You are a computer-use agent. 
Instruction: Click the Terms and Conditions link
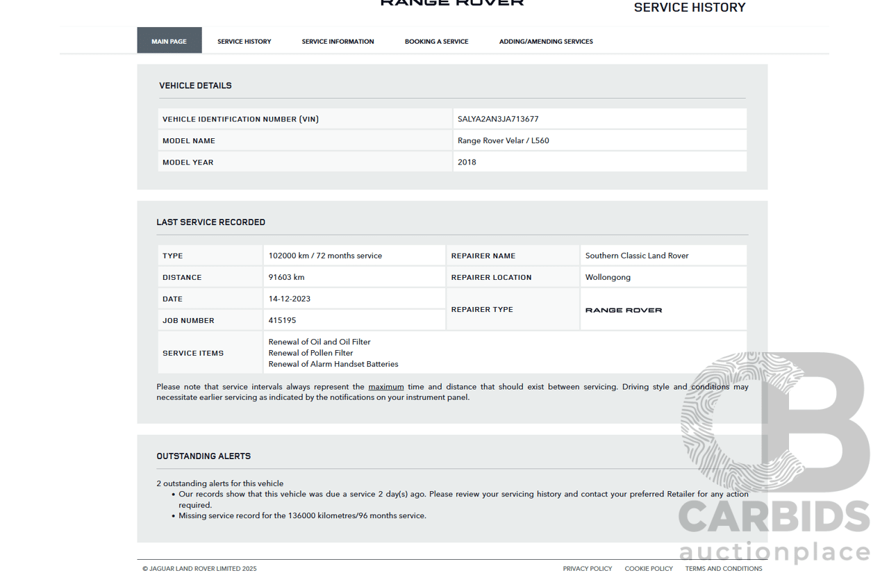click(724, 569)
